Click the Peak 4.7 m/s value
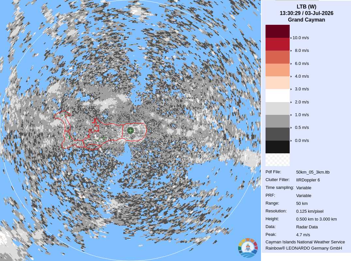351x261 pixels. pos(303,235)
